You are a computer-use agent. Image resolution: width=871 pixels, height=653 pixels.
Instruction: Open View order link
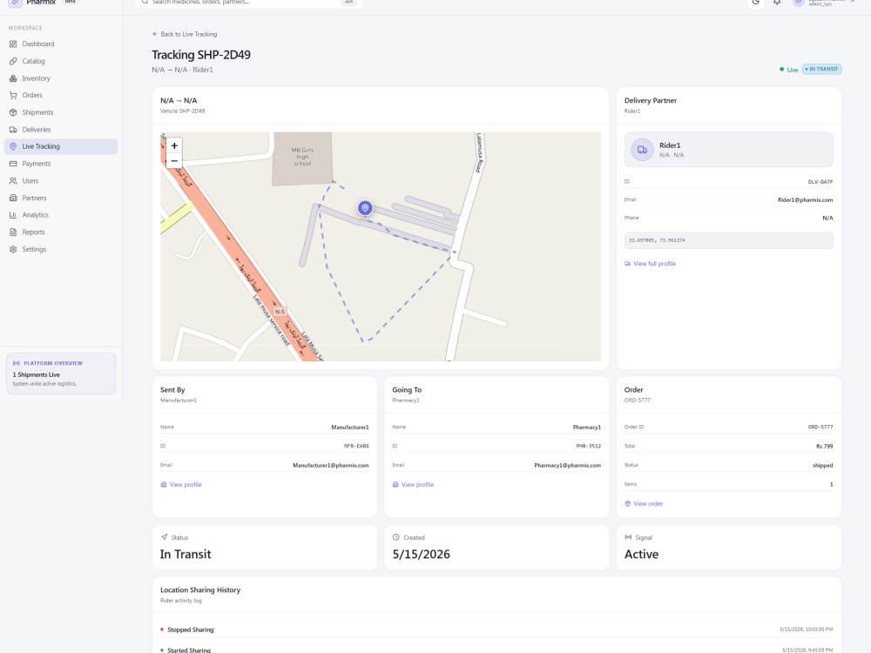(x=644, y=503)
